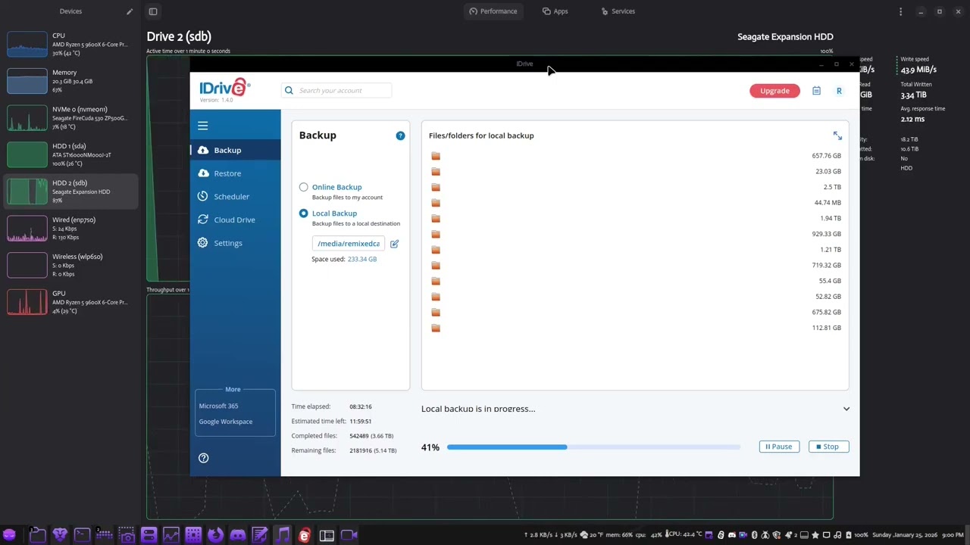Open the Google Workspace link

[226, 422]
